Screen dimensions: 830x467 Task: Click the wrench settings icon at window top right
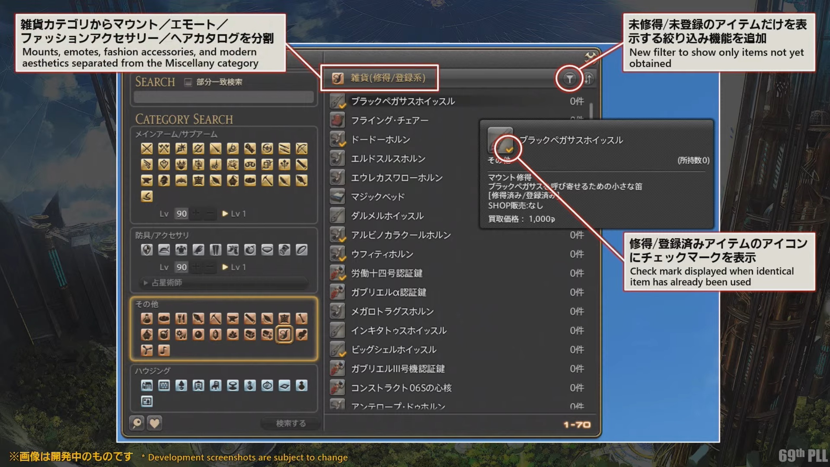tap(590, 57)
